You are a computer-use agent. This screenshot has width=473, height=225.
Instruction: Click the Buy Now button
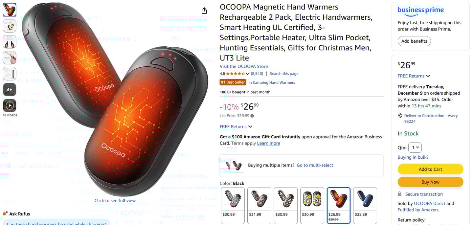pos(430,182)
